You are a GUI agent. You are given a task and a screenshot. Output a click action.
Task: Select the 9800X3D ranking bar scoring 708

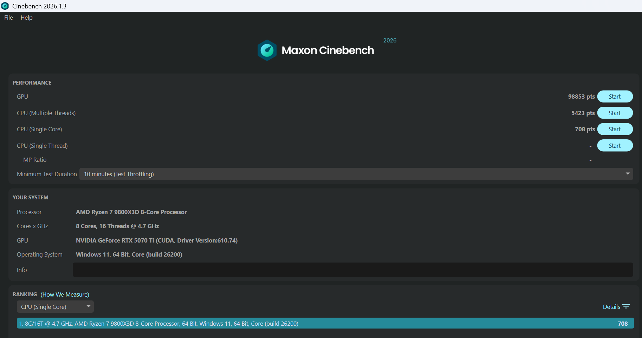325,323
